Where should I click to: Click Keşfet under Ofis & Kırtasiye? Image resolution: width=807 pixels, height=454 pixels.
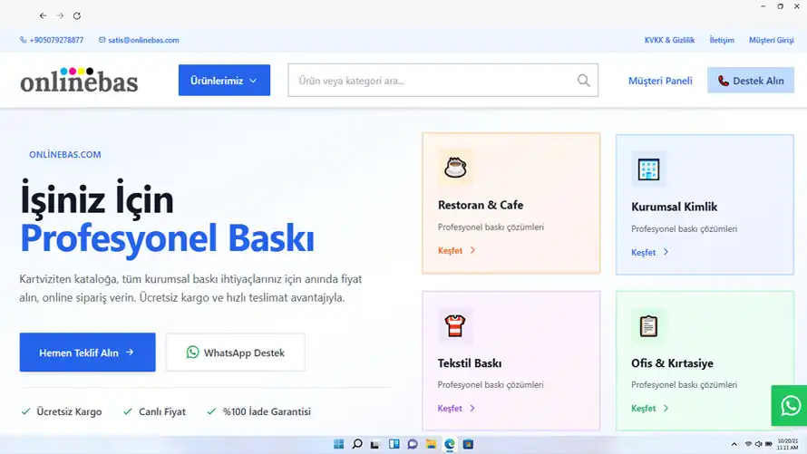[x=649, y=409]
